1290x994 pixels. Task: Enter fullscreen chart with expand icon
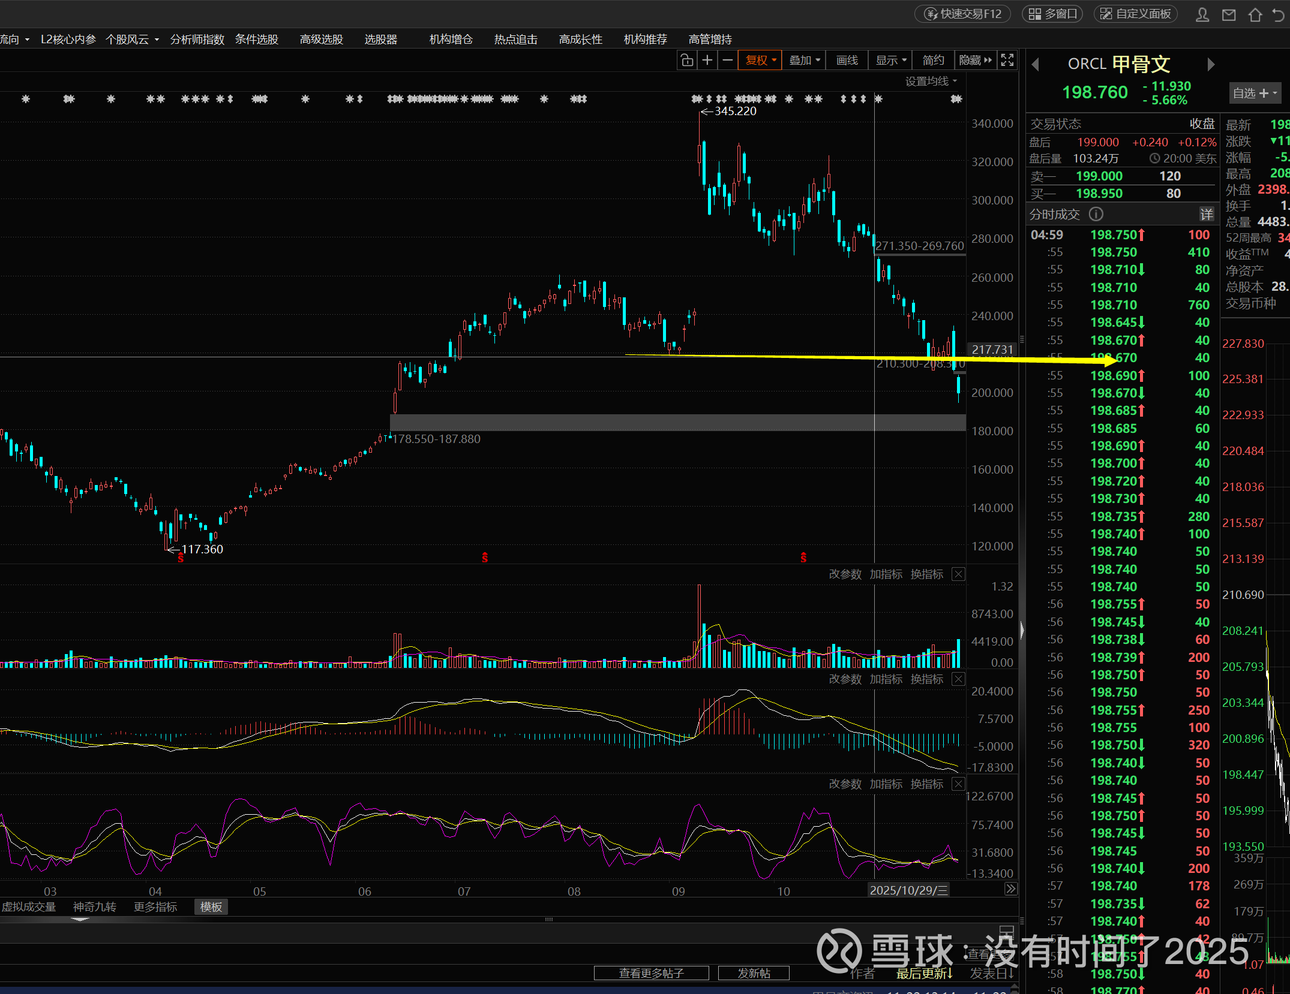pyautogui.click(x=1007, y=60)
